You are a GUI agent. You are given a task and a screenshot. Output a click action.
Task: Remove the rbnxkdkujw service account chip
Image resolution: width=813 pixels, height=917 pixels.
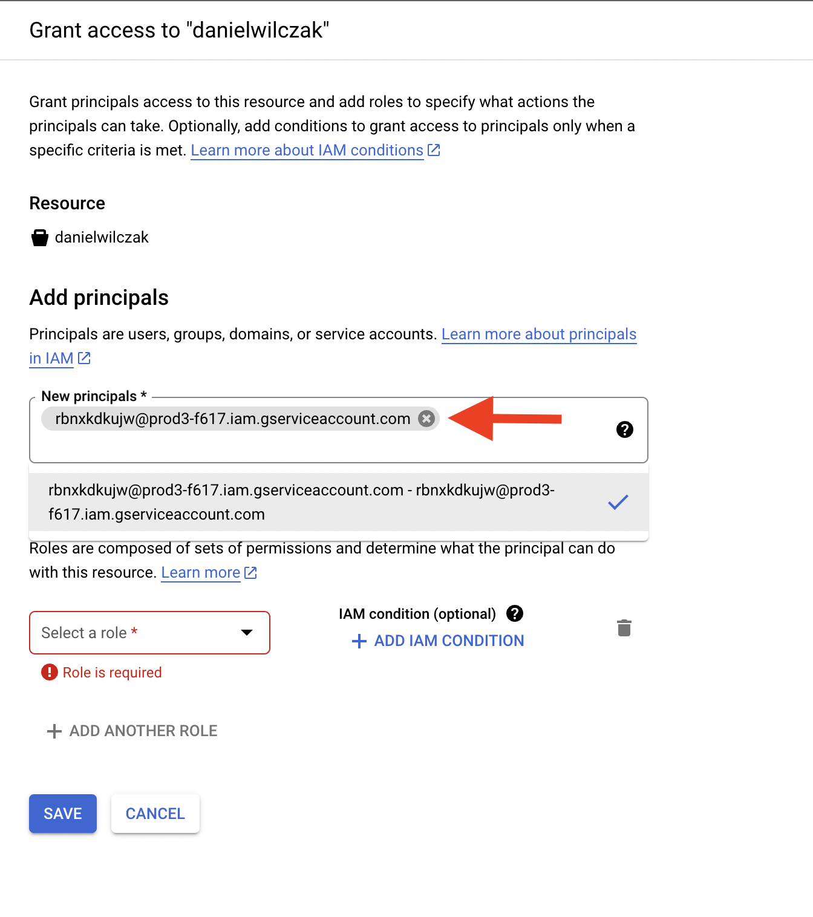tap(426, 419)
